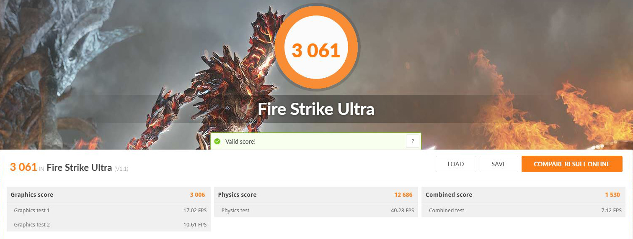Viewport: 633px width, 239px height.
Task: Click the Valid score! notification text
Action: click(x=240, y=142)
